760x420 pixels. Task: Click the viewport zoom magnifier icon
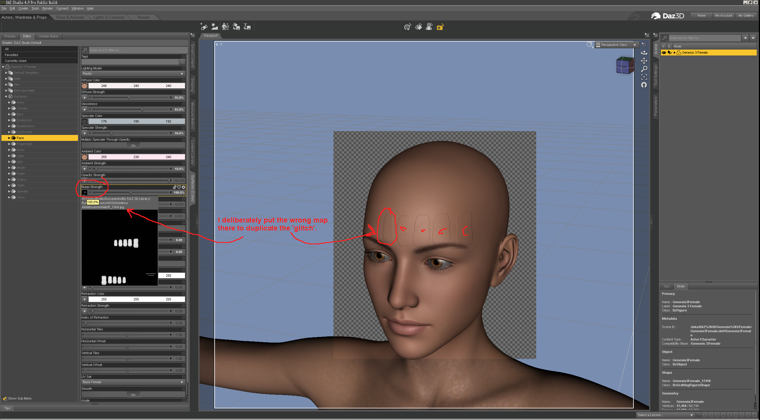[644, 69]
